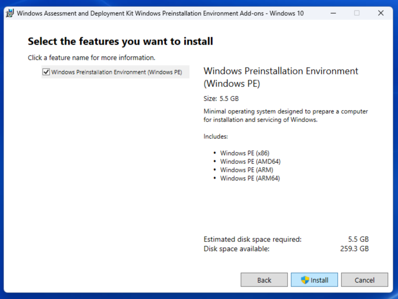Screen dimensions: 398x299
Task: Click the window title bar text
Action: (x=160, y=13)
